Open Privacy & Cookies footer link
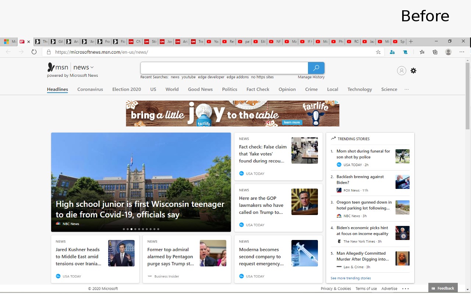Screen dimensions: 471x294 336,288
